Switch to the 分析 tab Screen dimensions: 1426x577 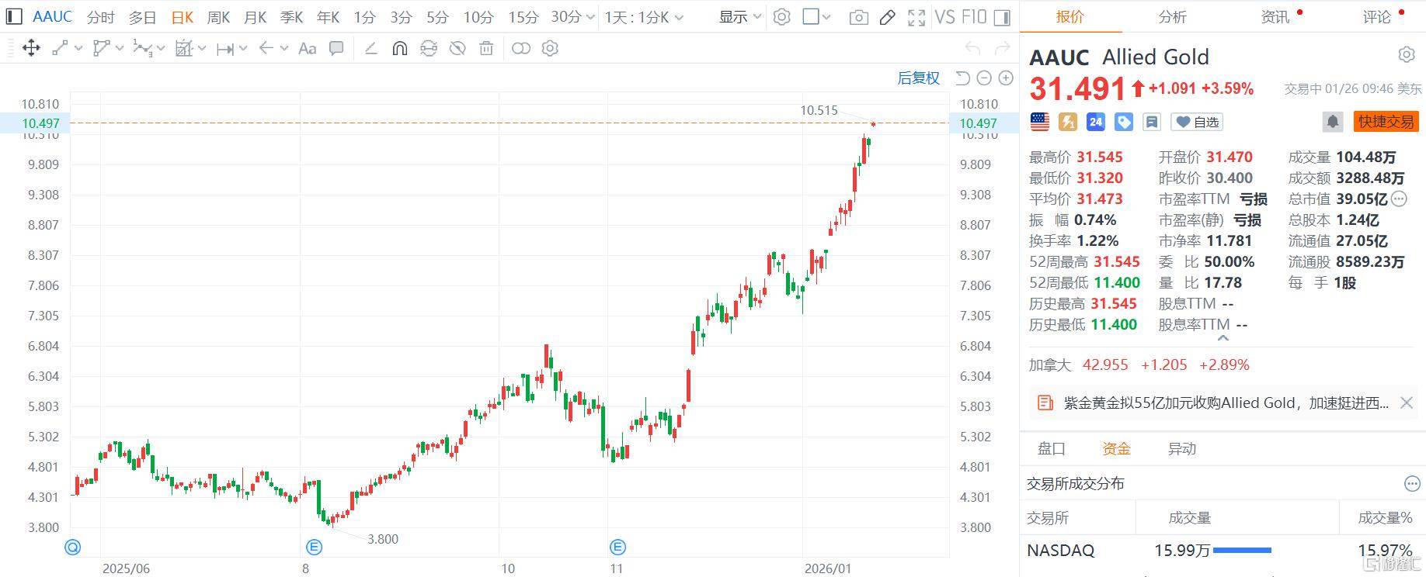(x=1172, y=16)
